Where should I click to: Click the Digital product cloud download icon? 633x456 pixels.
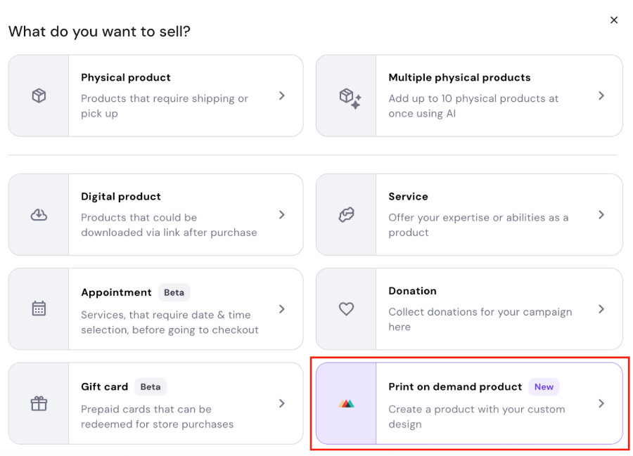[x=39, y=215]
